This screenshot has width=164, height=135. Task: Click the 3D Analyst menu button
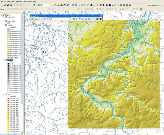(x=35, y=19)
